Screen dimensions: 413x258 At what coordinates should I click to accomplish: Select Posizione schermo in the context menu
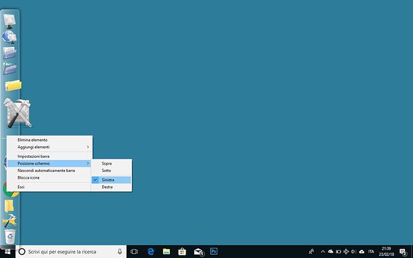tap(49, 163)
